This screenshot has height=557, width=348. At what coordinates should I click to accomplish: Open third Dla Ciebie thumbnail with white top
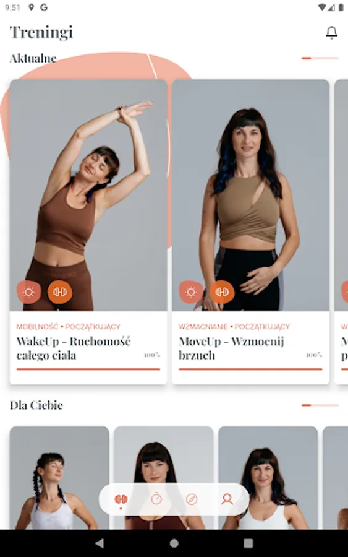click(x=268, y=478)
